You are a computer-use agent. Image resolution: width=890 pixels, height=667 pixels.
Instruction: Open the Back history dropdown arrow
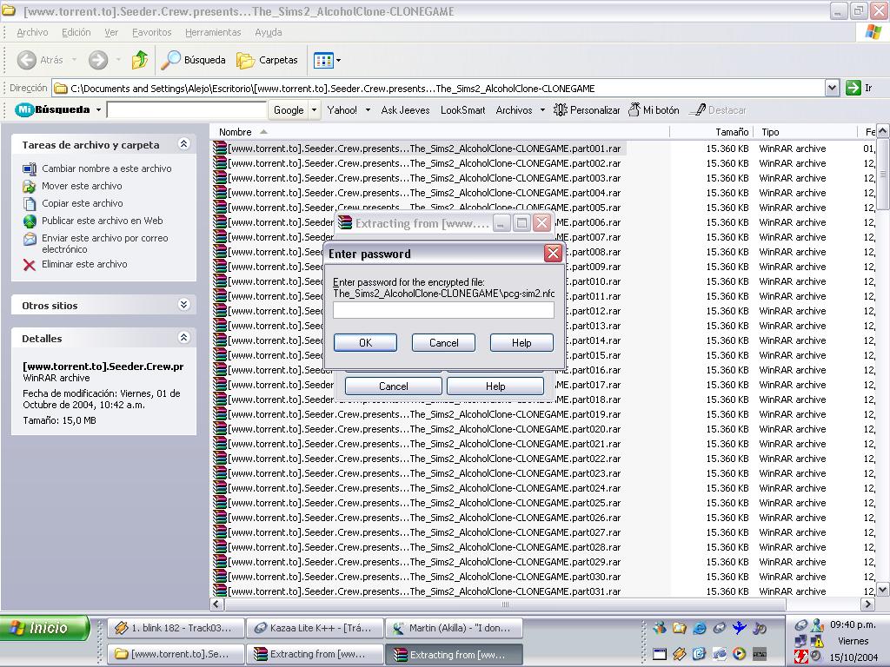[x=75, y=60]
